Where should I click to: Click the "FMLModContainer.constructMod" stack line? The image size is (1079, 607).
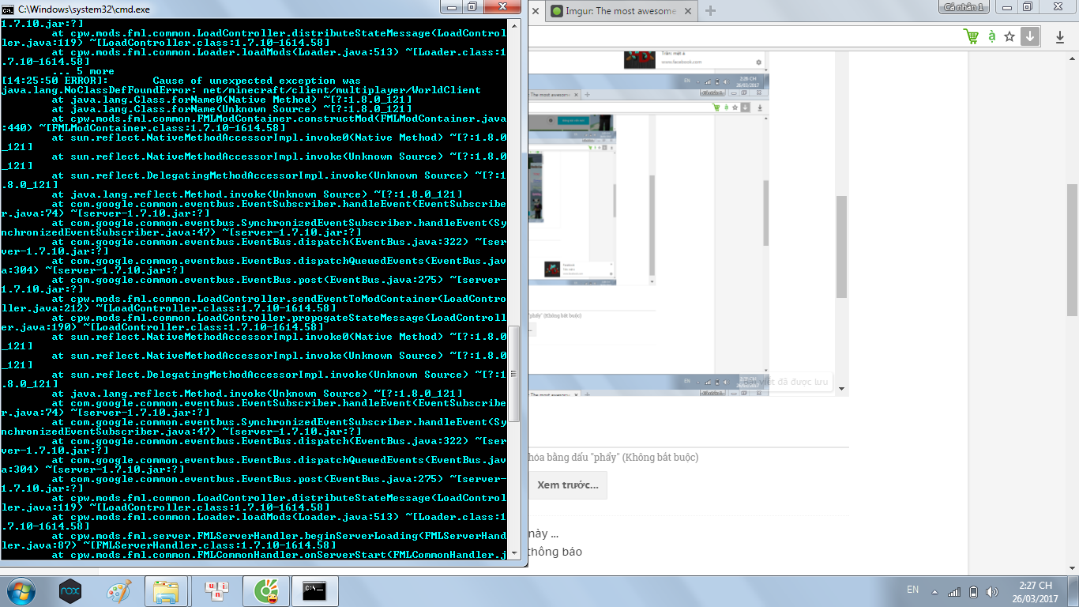click(x=254, y=123)
